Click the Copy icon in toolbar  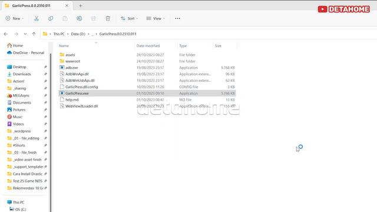coord(51,18)
